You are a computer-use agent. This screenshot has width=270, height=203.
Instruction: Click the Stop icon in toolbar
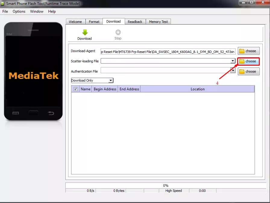[118, 32]
